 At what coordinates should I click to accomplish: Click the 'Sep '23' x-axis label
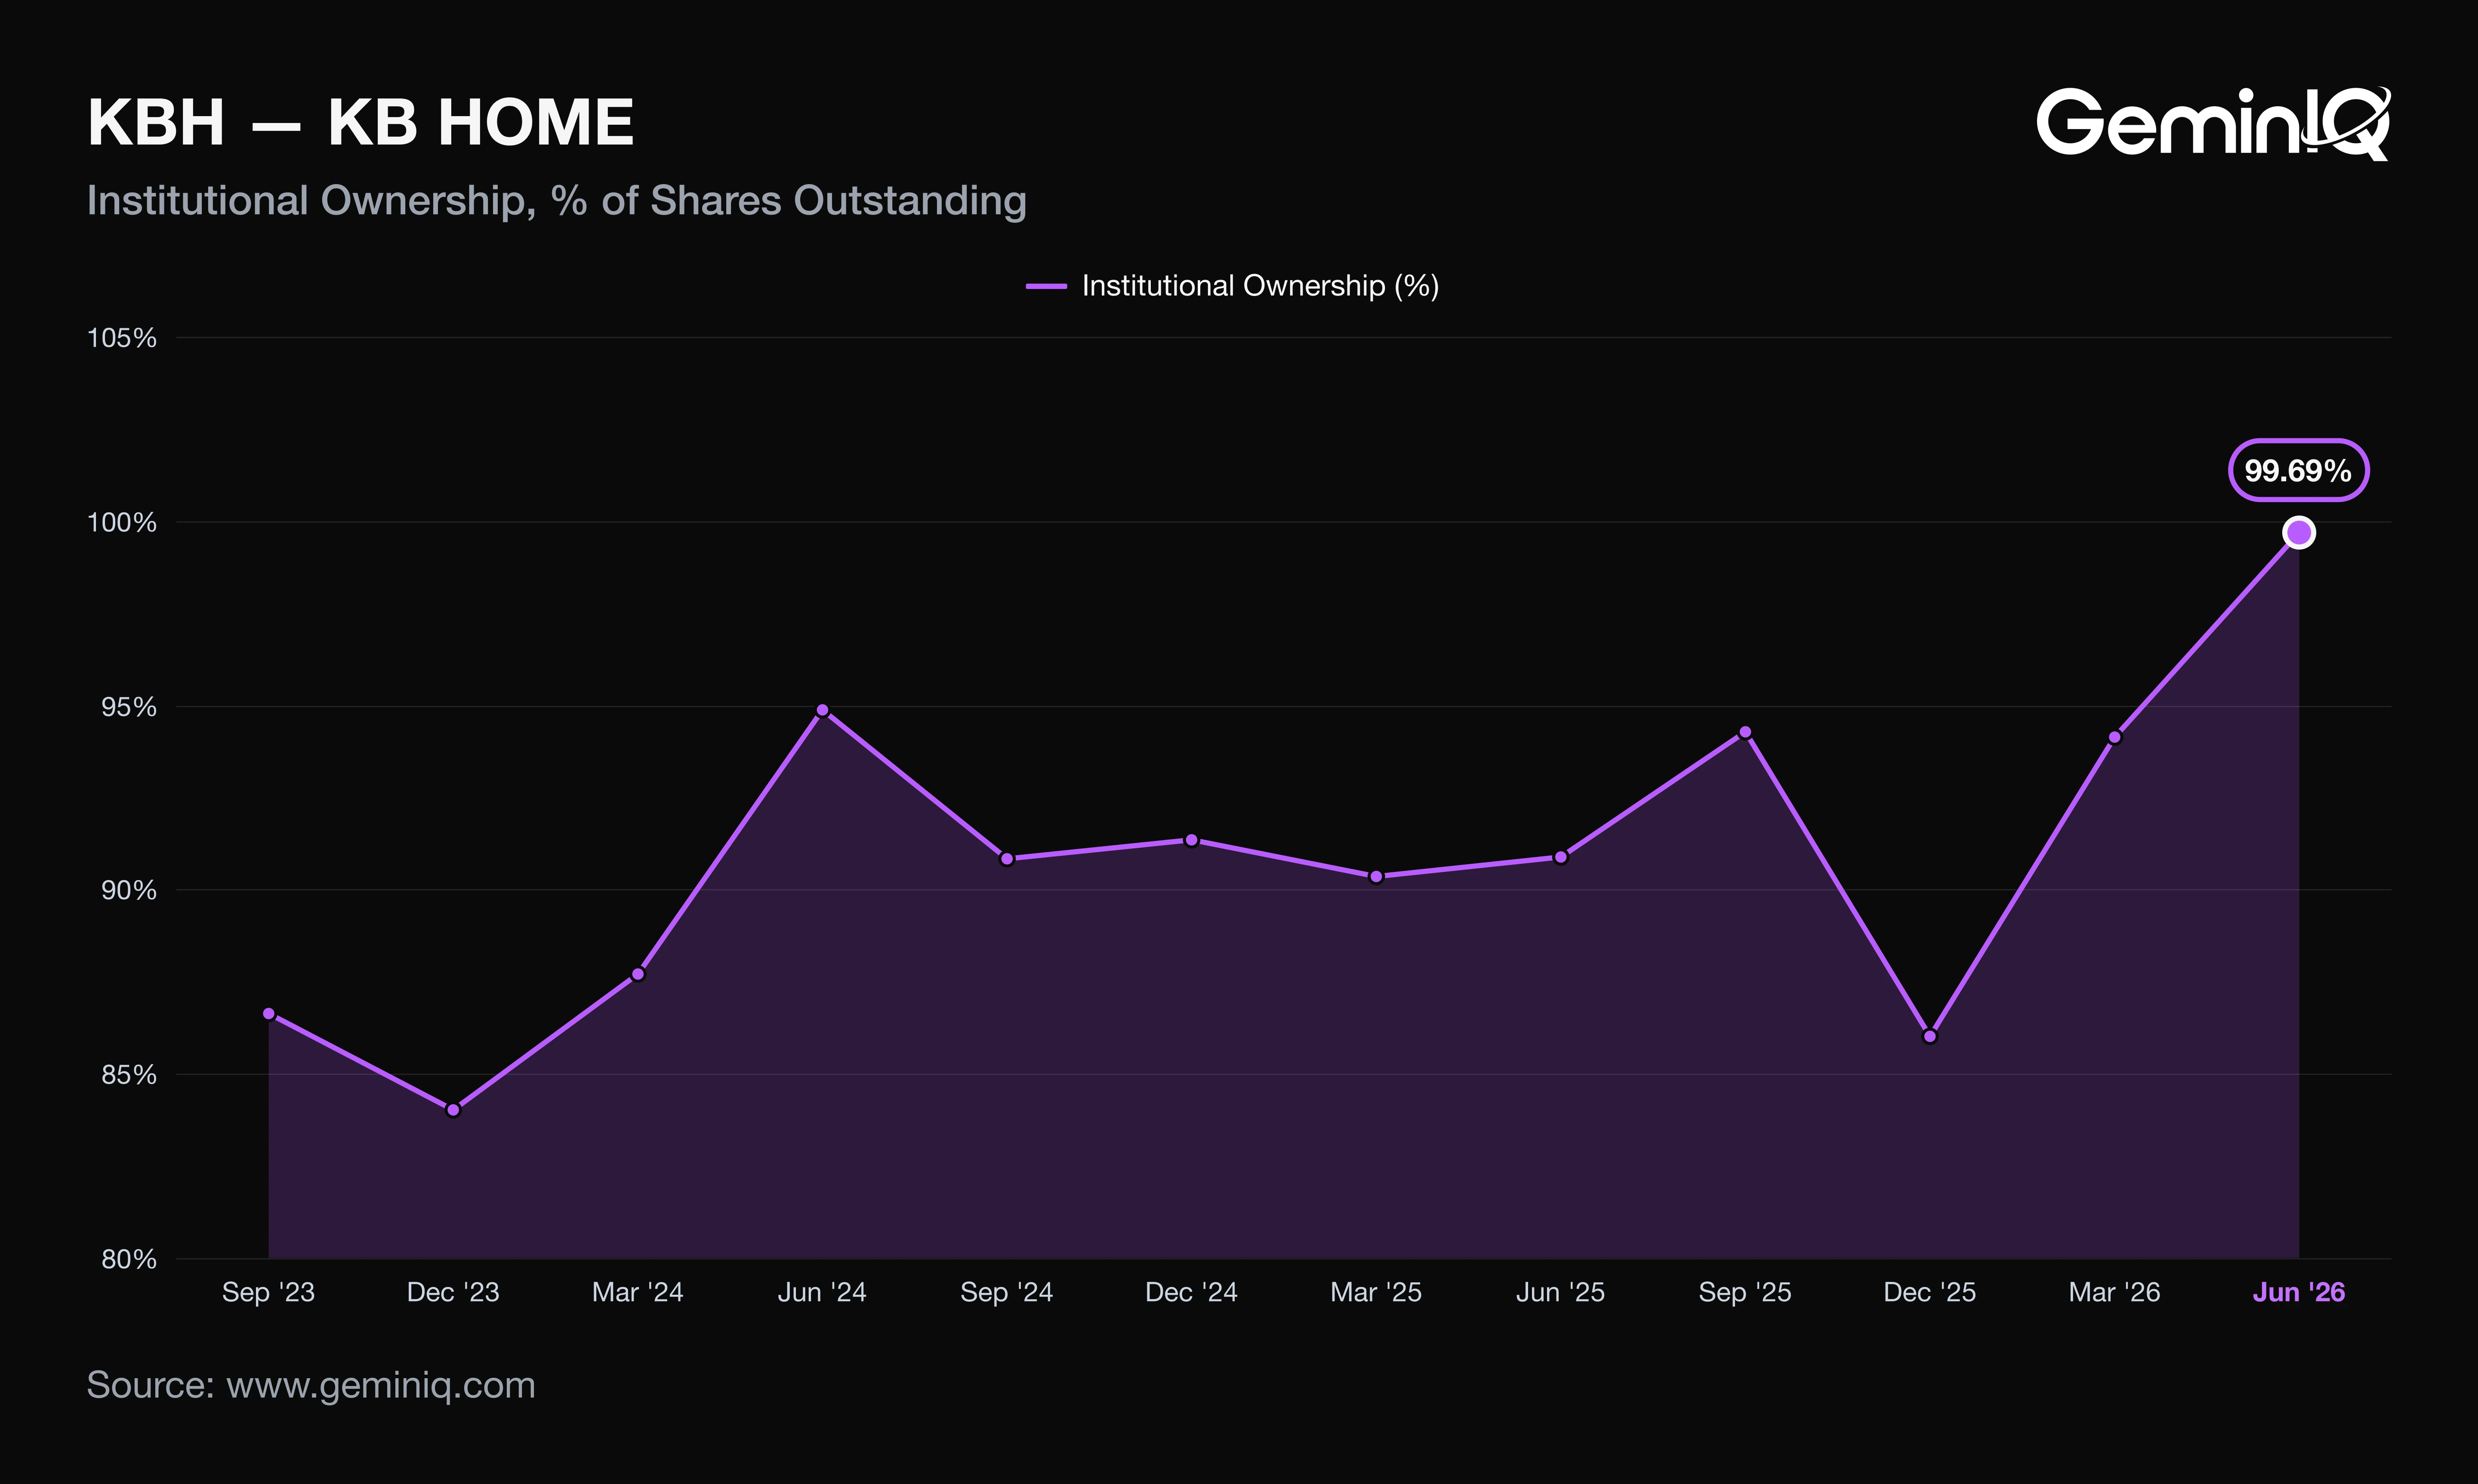point(268,1293)
